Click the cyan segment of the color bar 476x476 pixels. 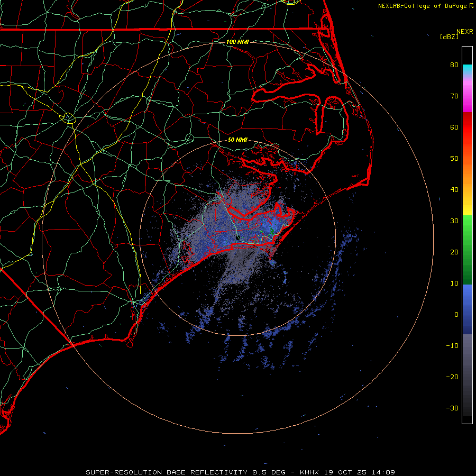pyautogui.click(x=467, y=70)
